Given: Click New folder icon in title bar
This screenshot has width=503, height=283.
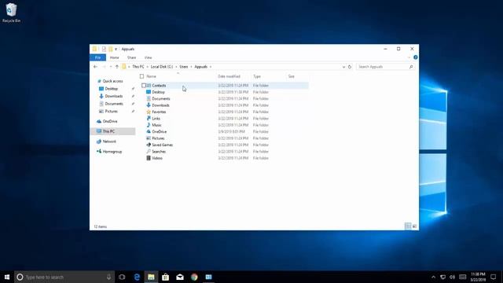Looking at the screenshot, I should coord(111,49).
